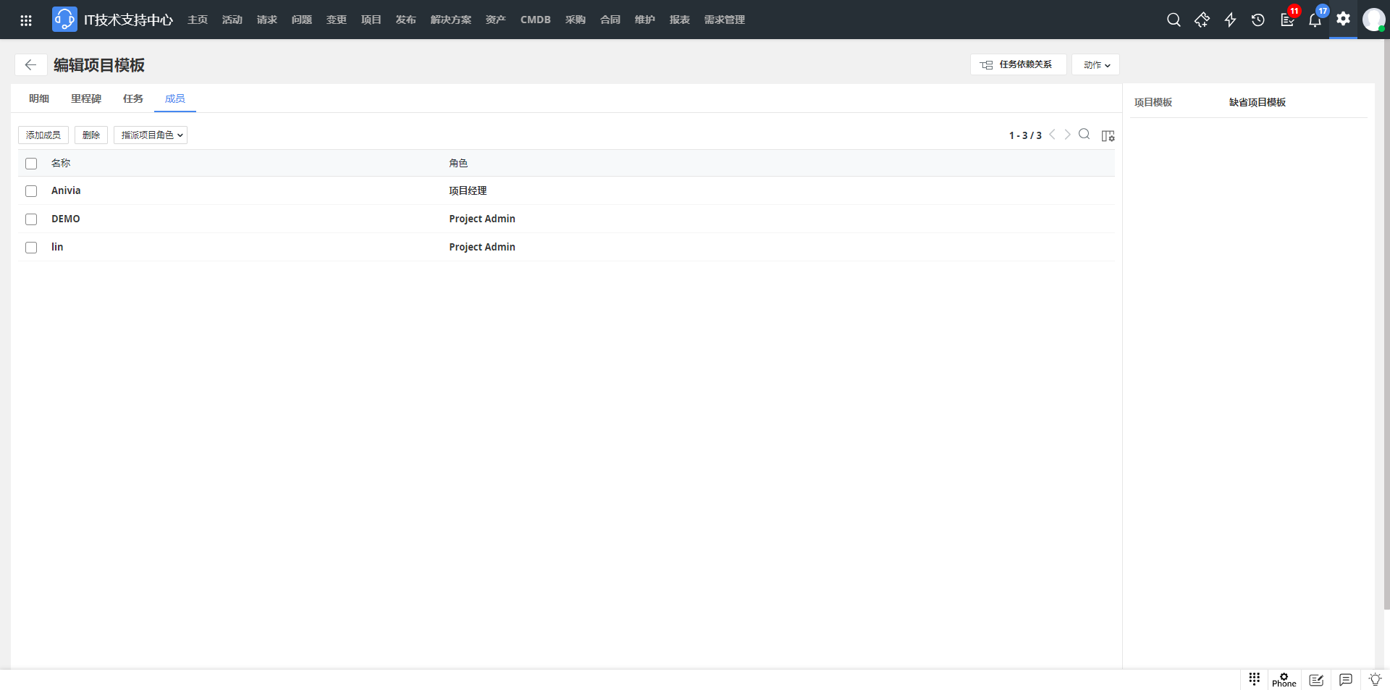Click the add new ticket icon
The height and width of the screenshot is (690, 1390).
point(1202,20)
